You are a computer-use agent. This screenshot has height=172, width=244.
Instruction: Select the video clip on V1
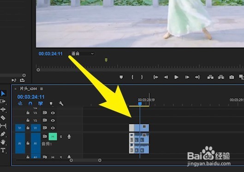(139, 128)
